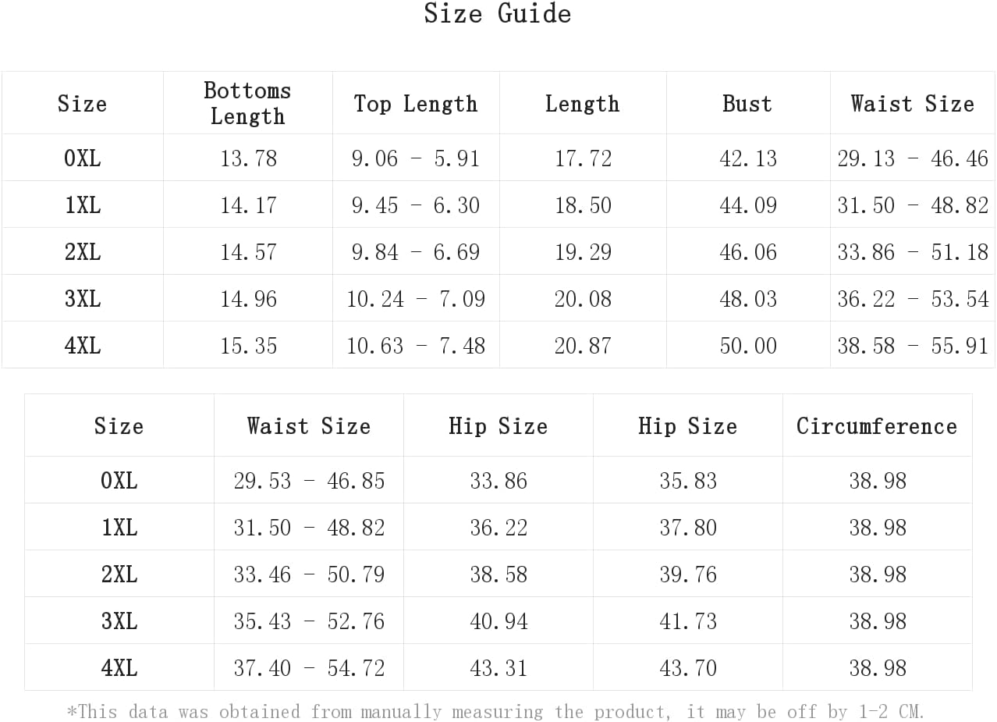Click the 39.76 hip size value
The image size is (997, 722).
pos(688,574)
